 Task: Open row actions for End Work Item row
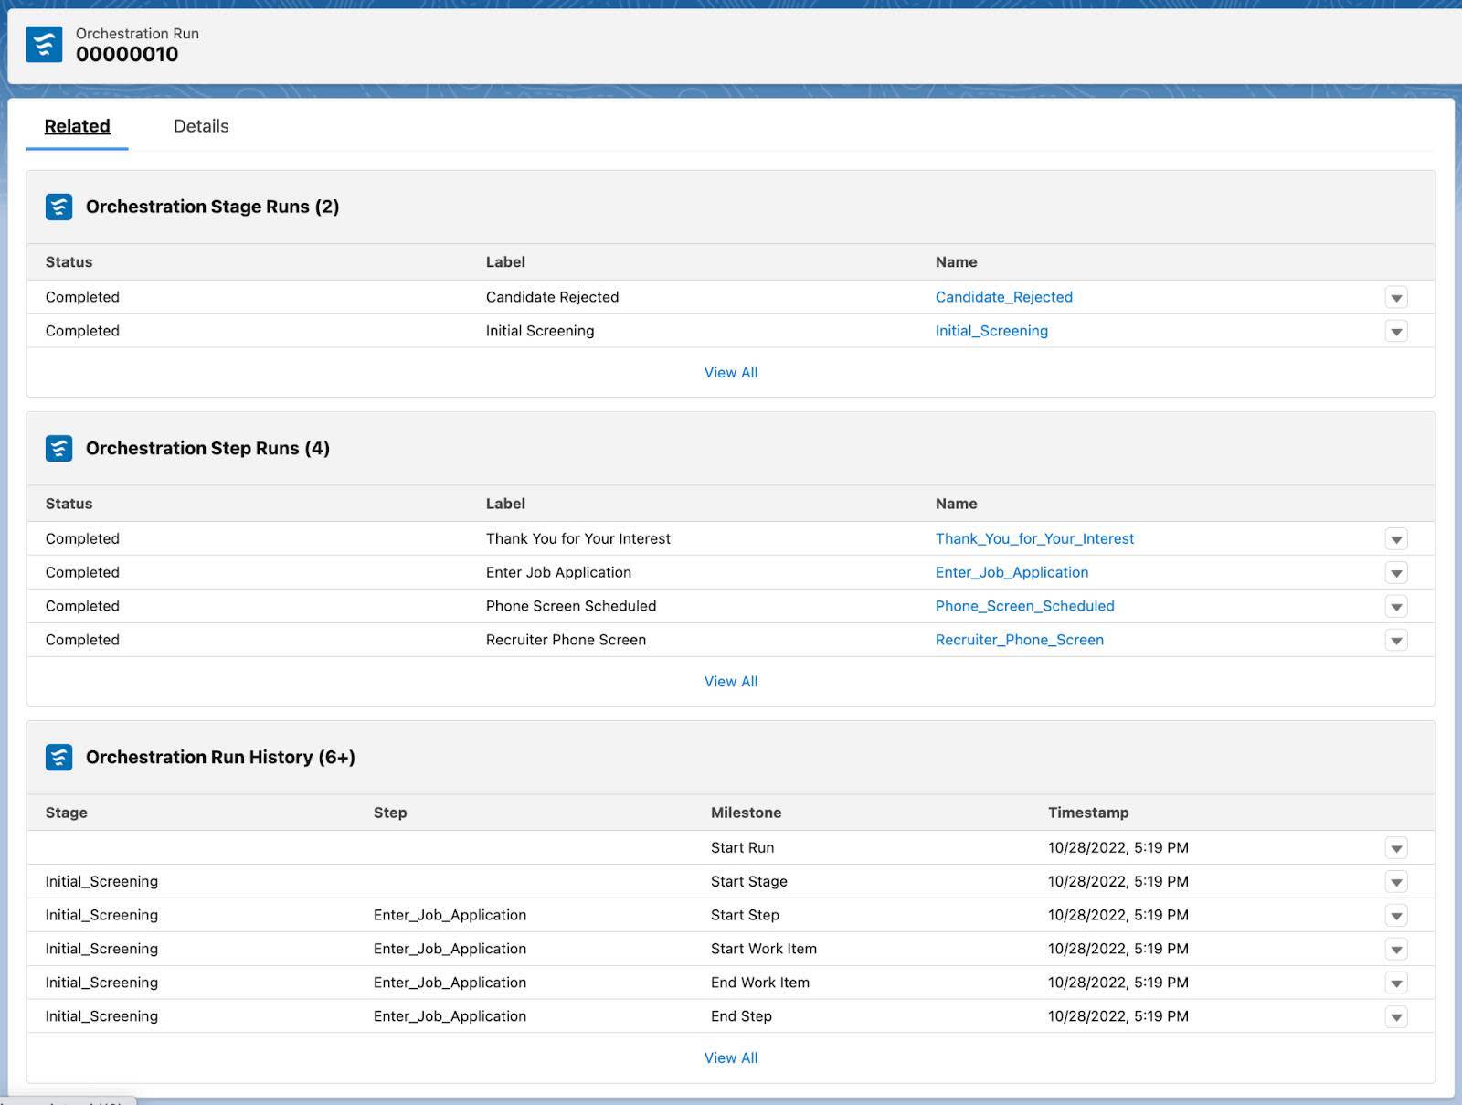click(x=1396, y=983)
